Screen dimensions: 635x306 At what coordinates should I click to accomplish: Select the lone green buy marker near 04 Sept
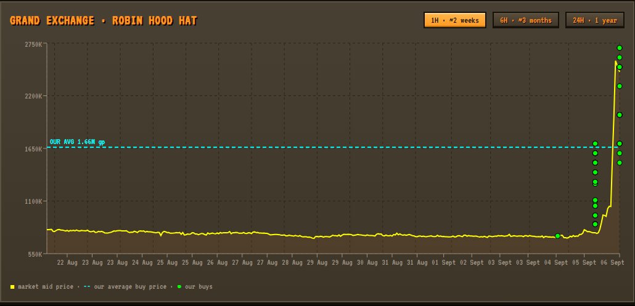click(x=558, y=236)
